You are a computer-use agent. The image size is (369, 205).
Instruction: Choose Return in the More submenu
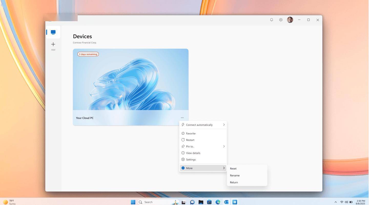247,182
